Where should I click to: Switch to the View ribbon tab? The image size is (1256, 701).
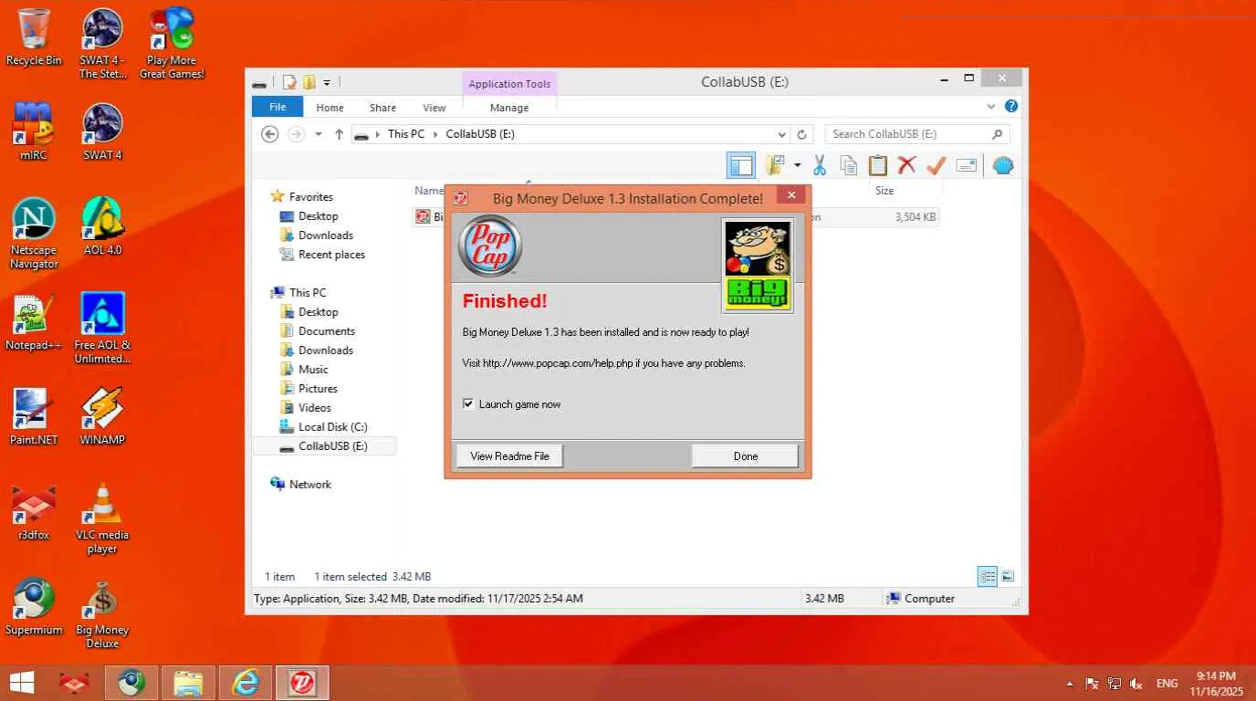[434, 108]
